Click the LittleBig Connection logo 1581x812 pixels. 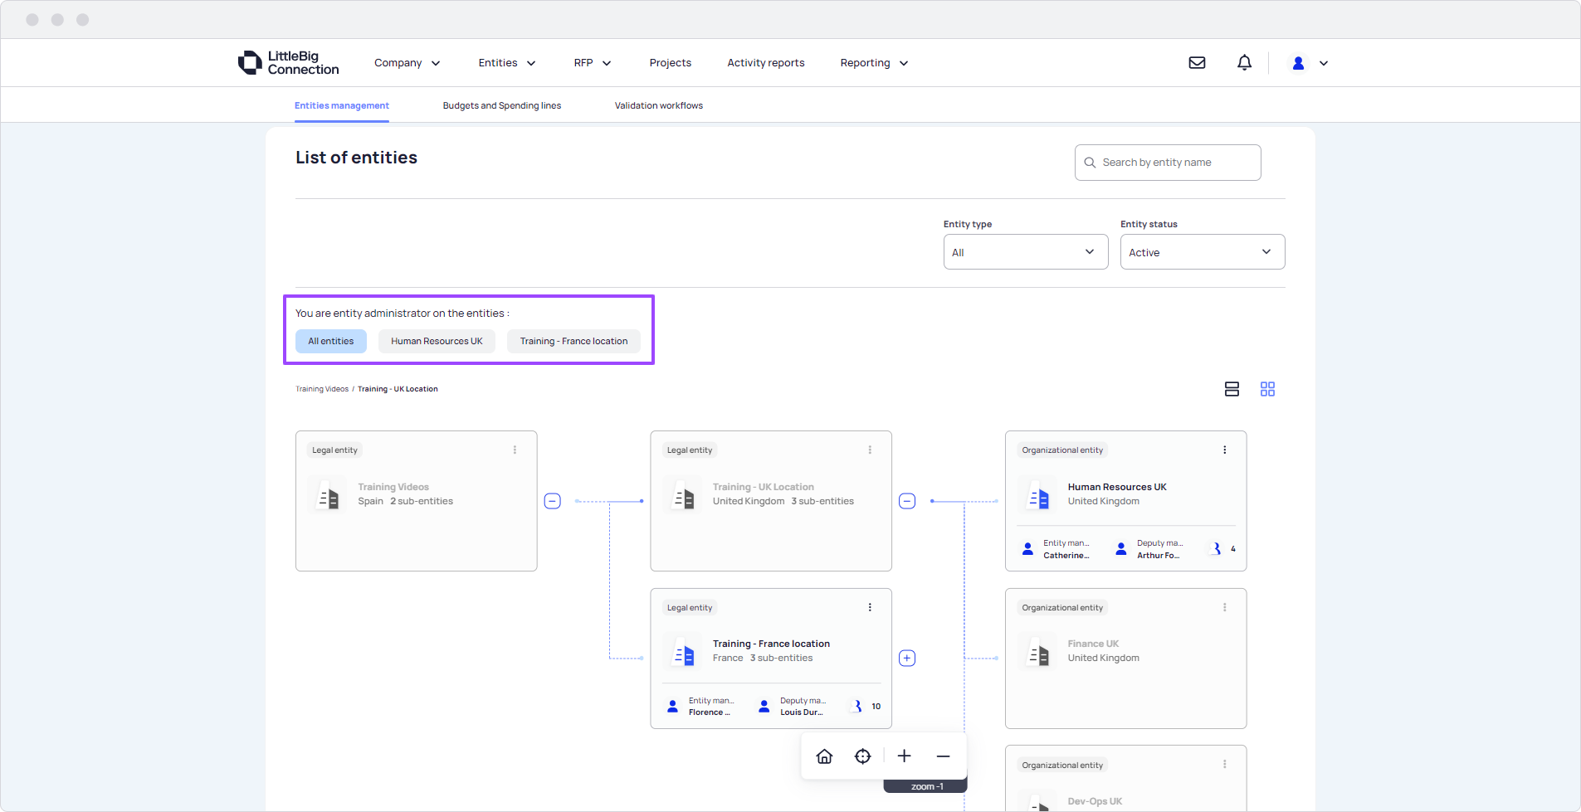point(288,62)
